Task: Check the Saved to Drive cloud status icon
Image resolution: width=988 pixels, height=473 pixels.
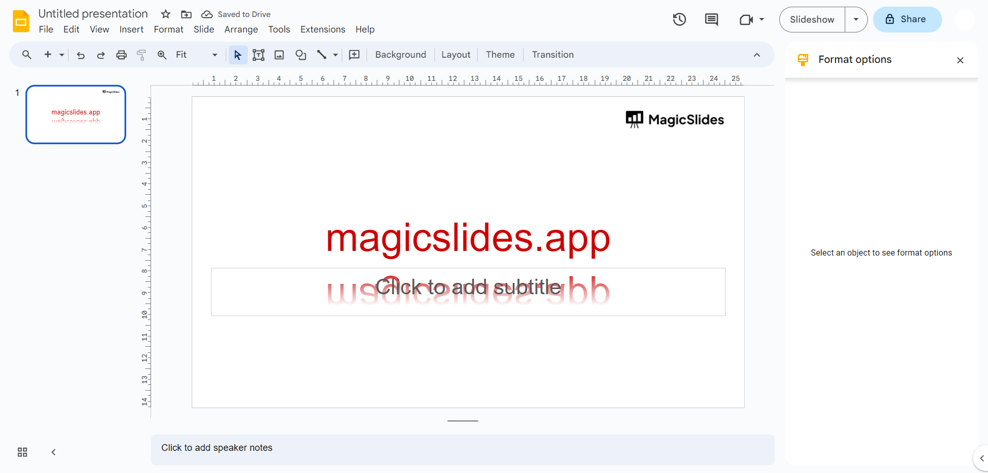Action: 207,14
